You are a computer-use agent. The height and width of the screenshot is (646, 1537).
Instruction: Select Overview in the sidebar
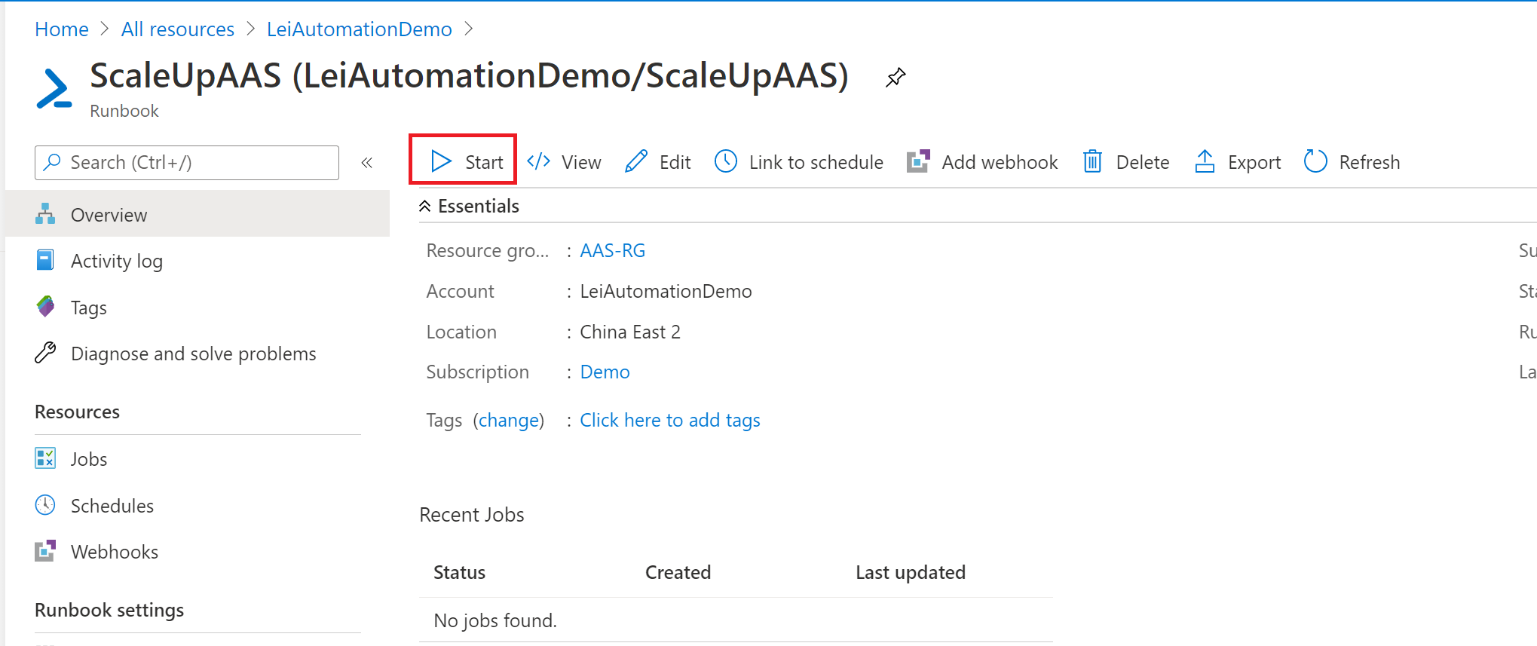pyautogui.click(x=197, y=215)
